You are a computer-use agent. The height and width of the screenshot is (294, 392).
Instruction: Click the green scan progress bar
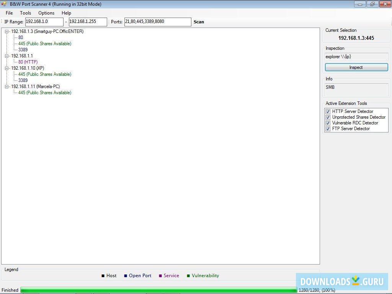pos(159,290)
